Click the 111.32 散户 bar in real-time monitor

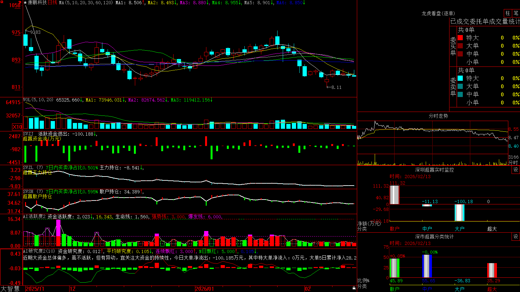point(395,195)
